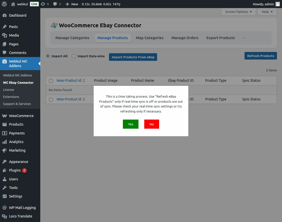Sort by Woo Product Id footer arrows

pos(84,99)
